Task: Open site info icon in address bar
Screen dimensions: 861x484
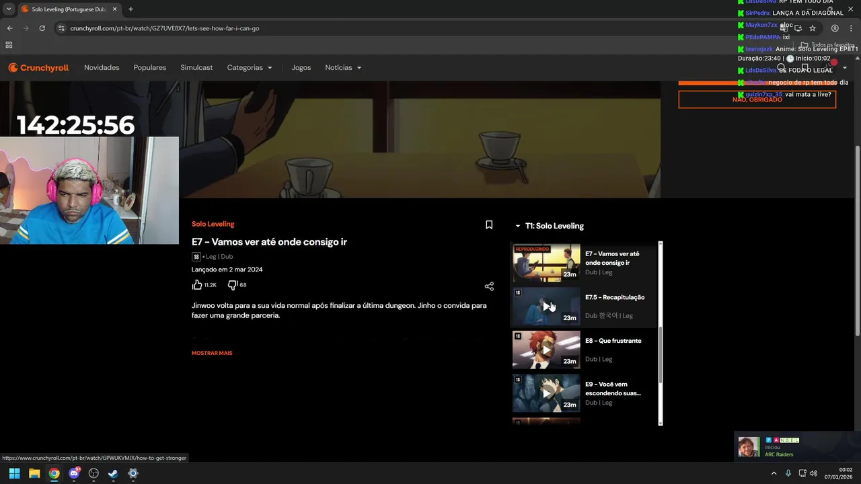Action: tap(61, 28)
